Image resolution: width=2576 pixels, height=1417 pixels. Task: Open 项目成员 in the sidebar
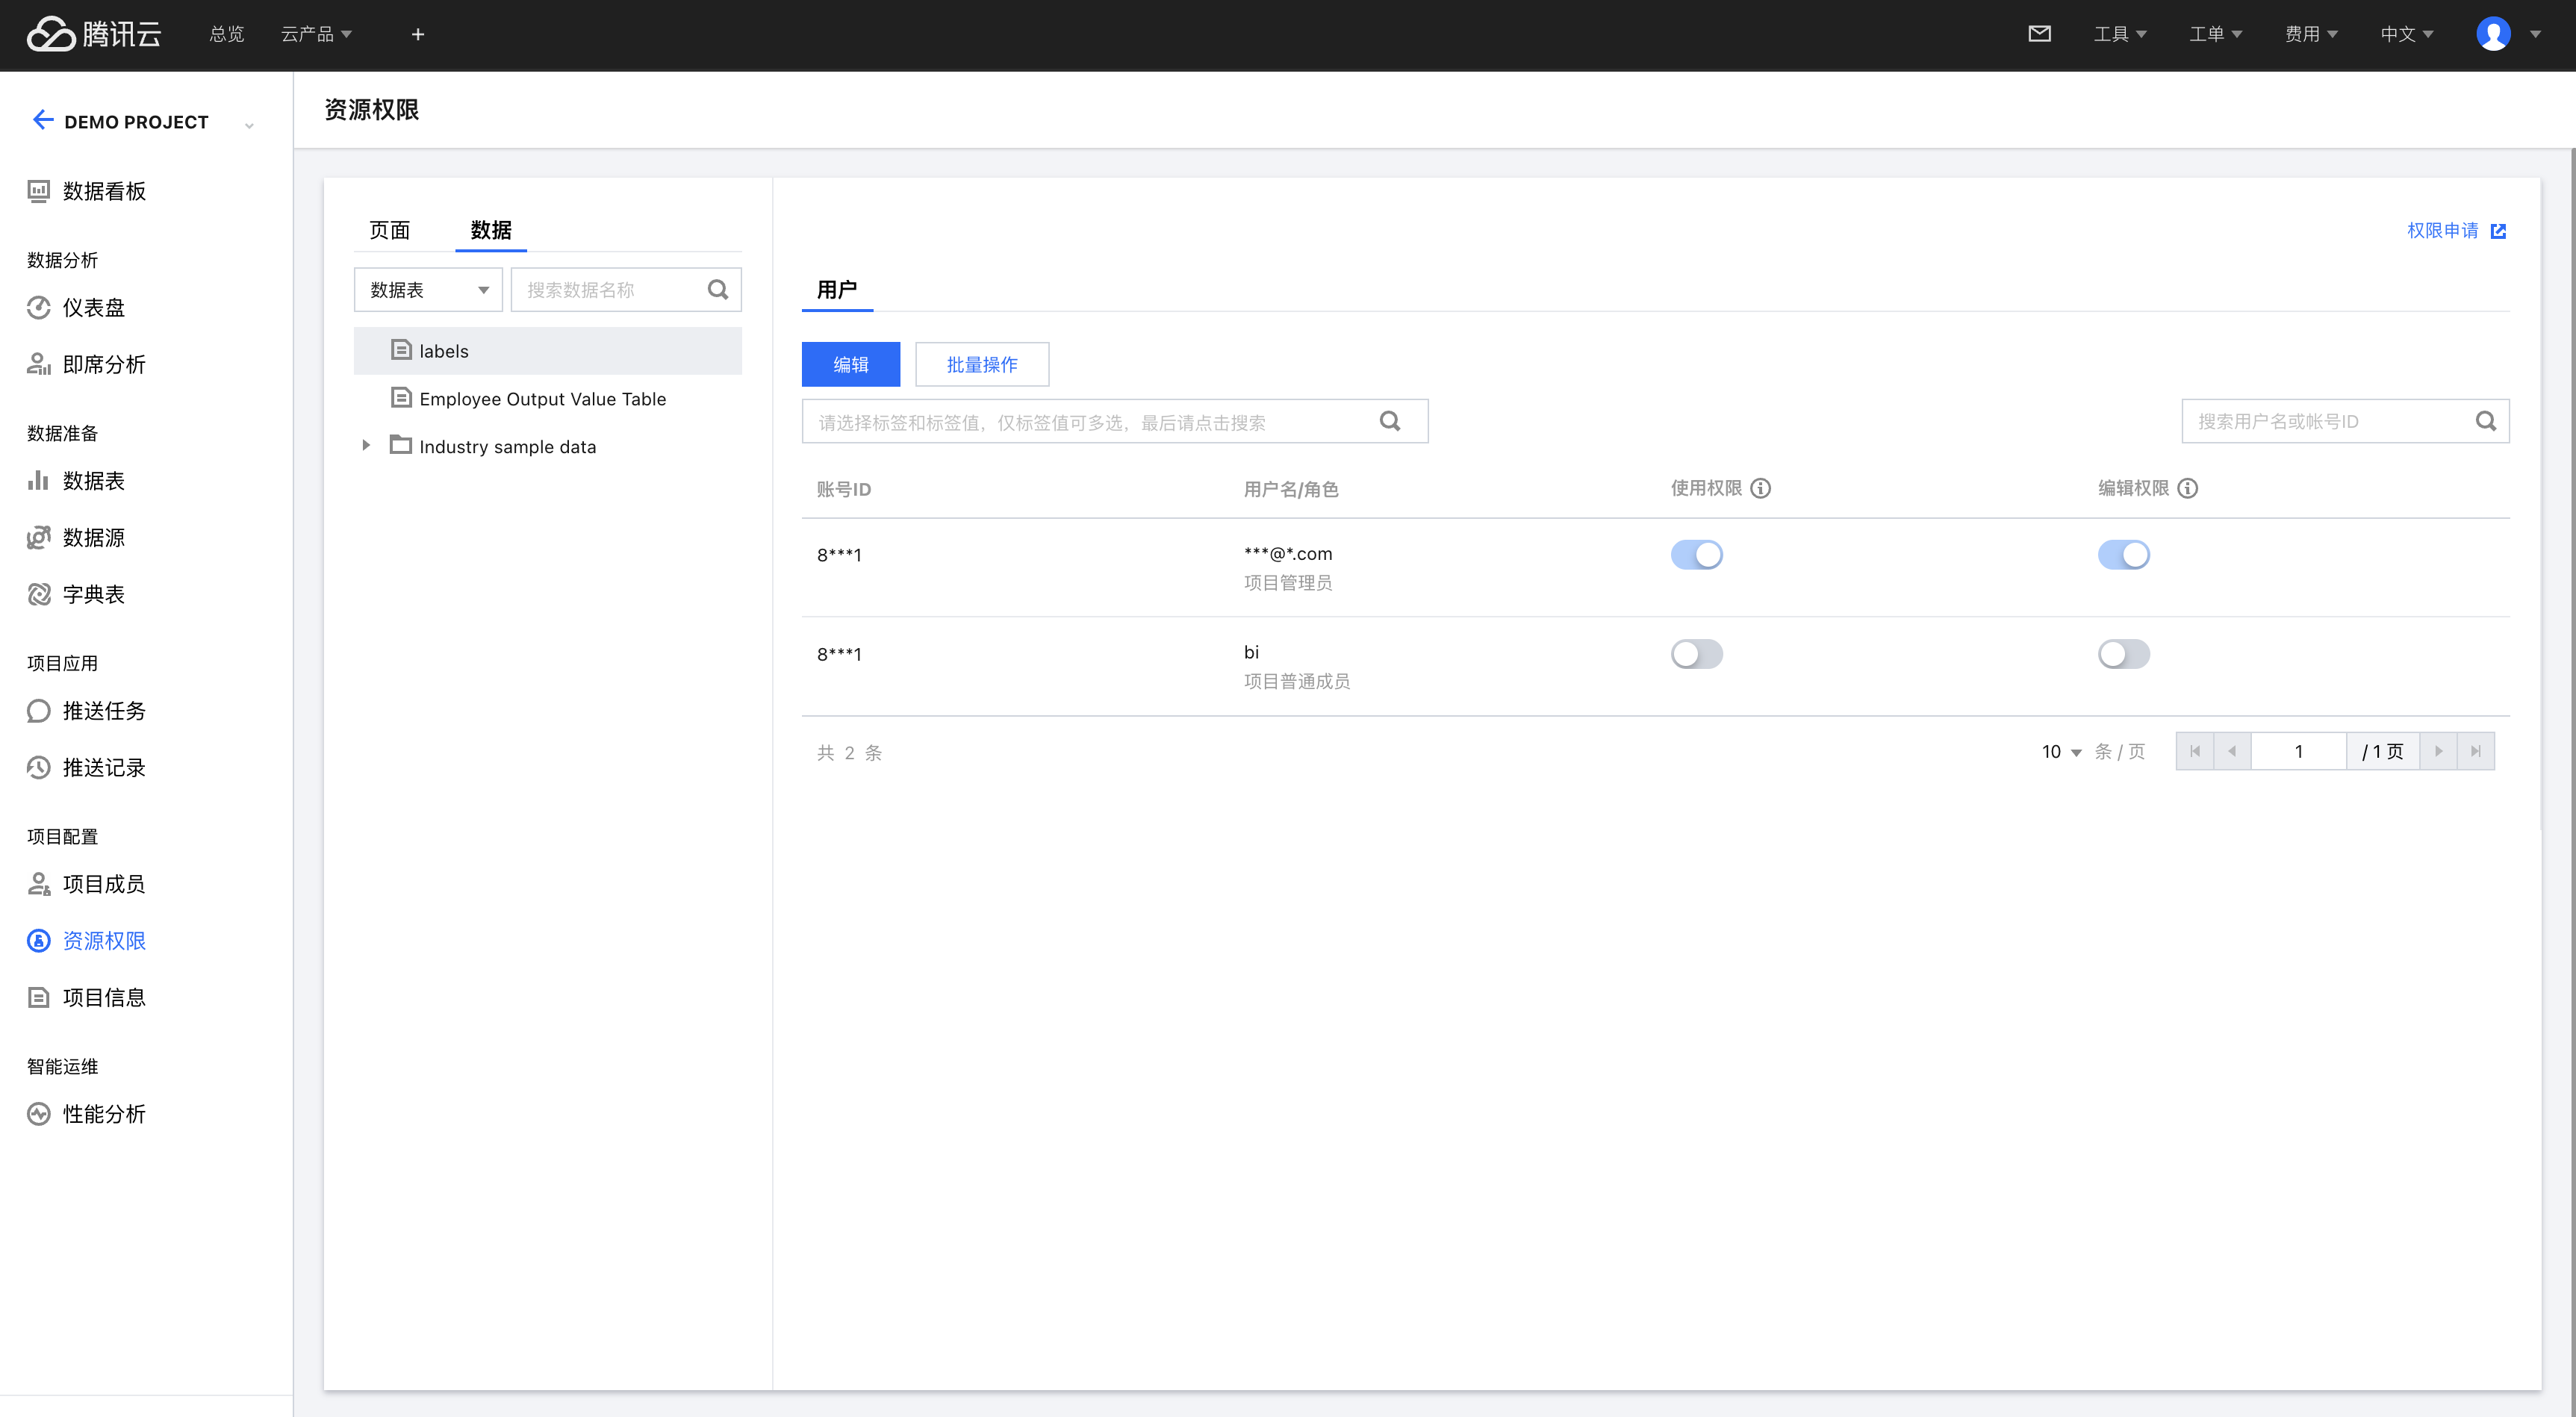point(103,884)
